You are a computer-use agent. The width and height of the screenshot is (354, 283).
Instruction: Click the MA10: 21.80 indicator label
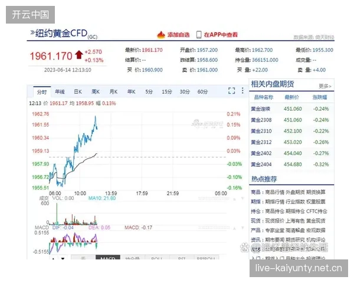[102, 198]
